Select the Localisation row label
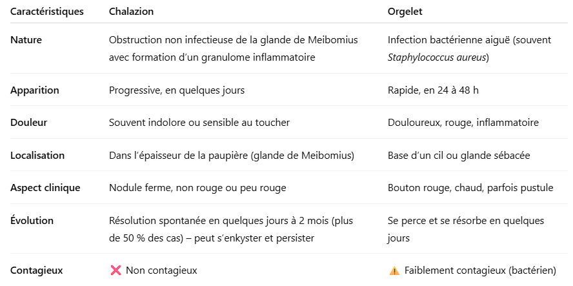Screen dimensions: 573x286 [x=37, y=156]
